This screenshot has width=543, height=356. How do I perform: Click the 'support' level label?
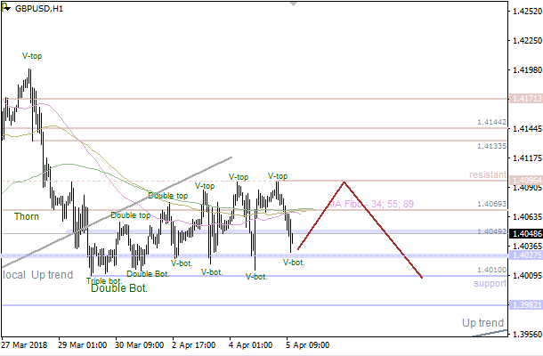(490, 283)
